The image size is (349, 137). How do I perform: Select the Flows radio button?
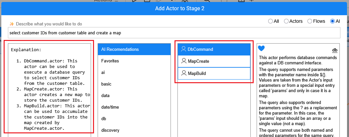pyautogui.click(x=310, y=21)
